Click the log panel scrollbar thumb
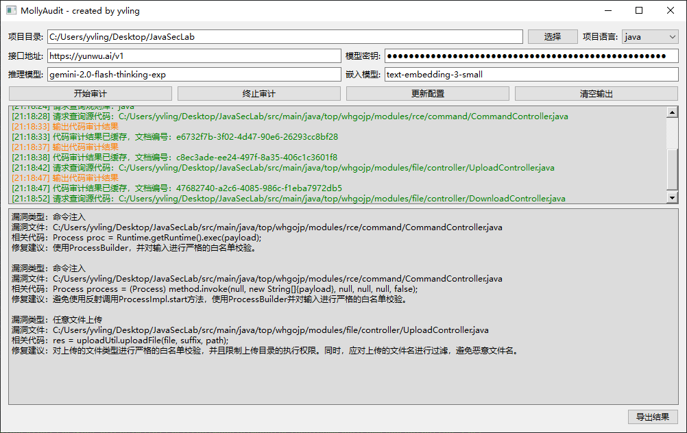 coord(672,169)
